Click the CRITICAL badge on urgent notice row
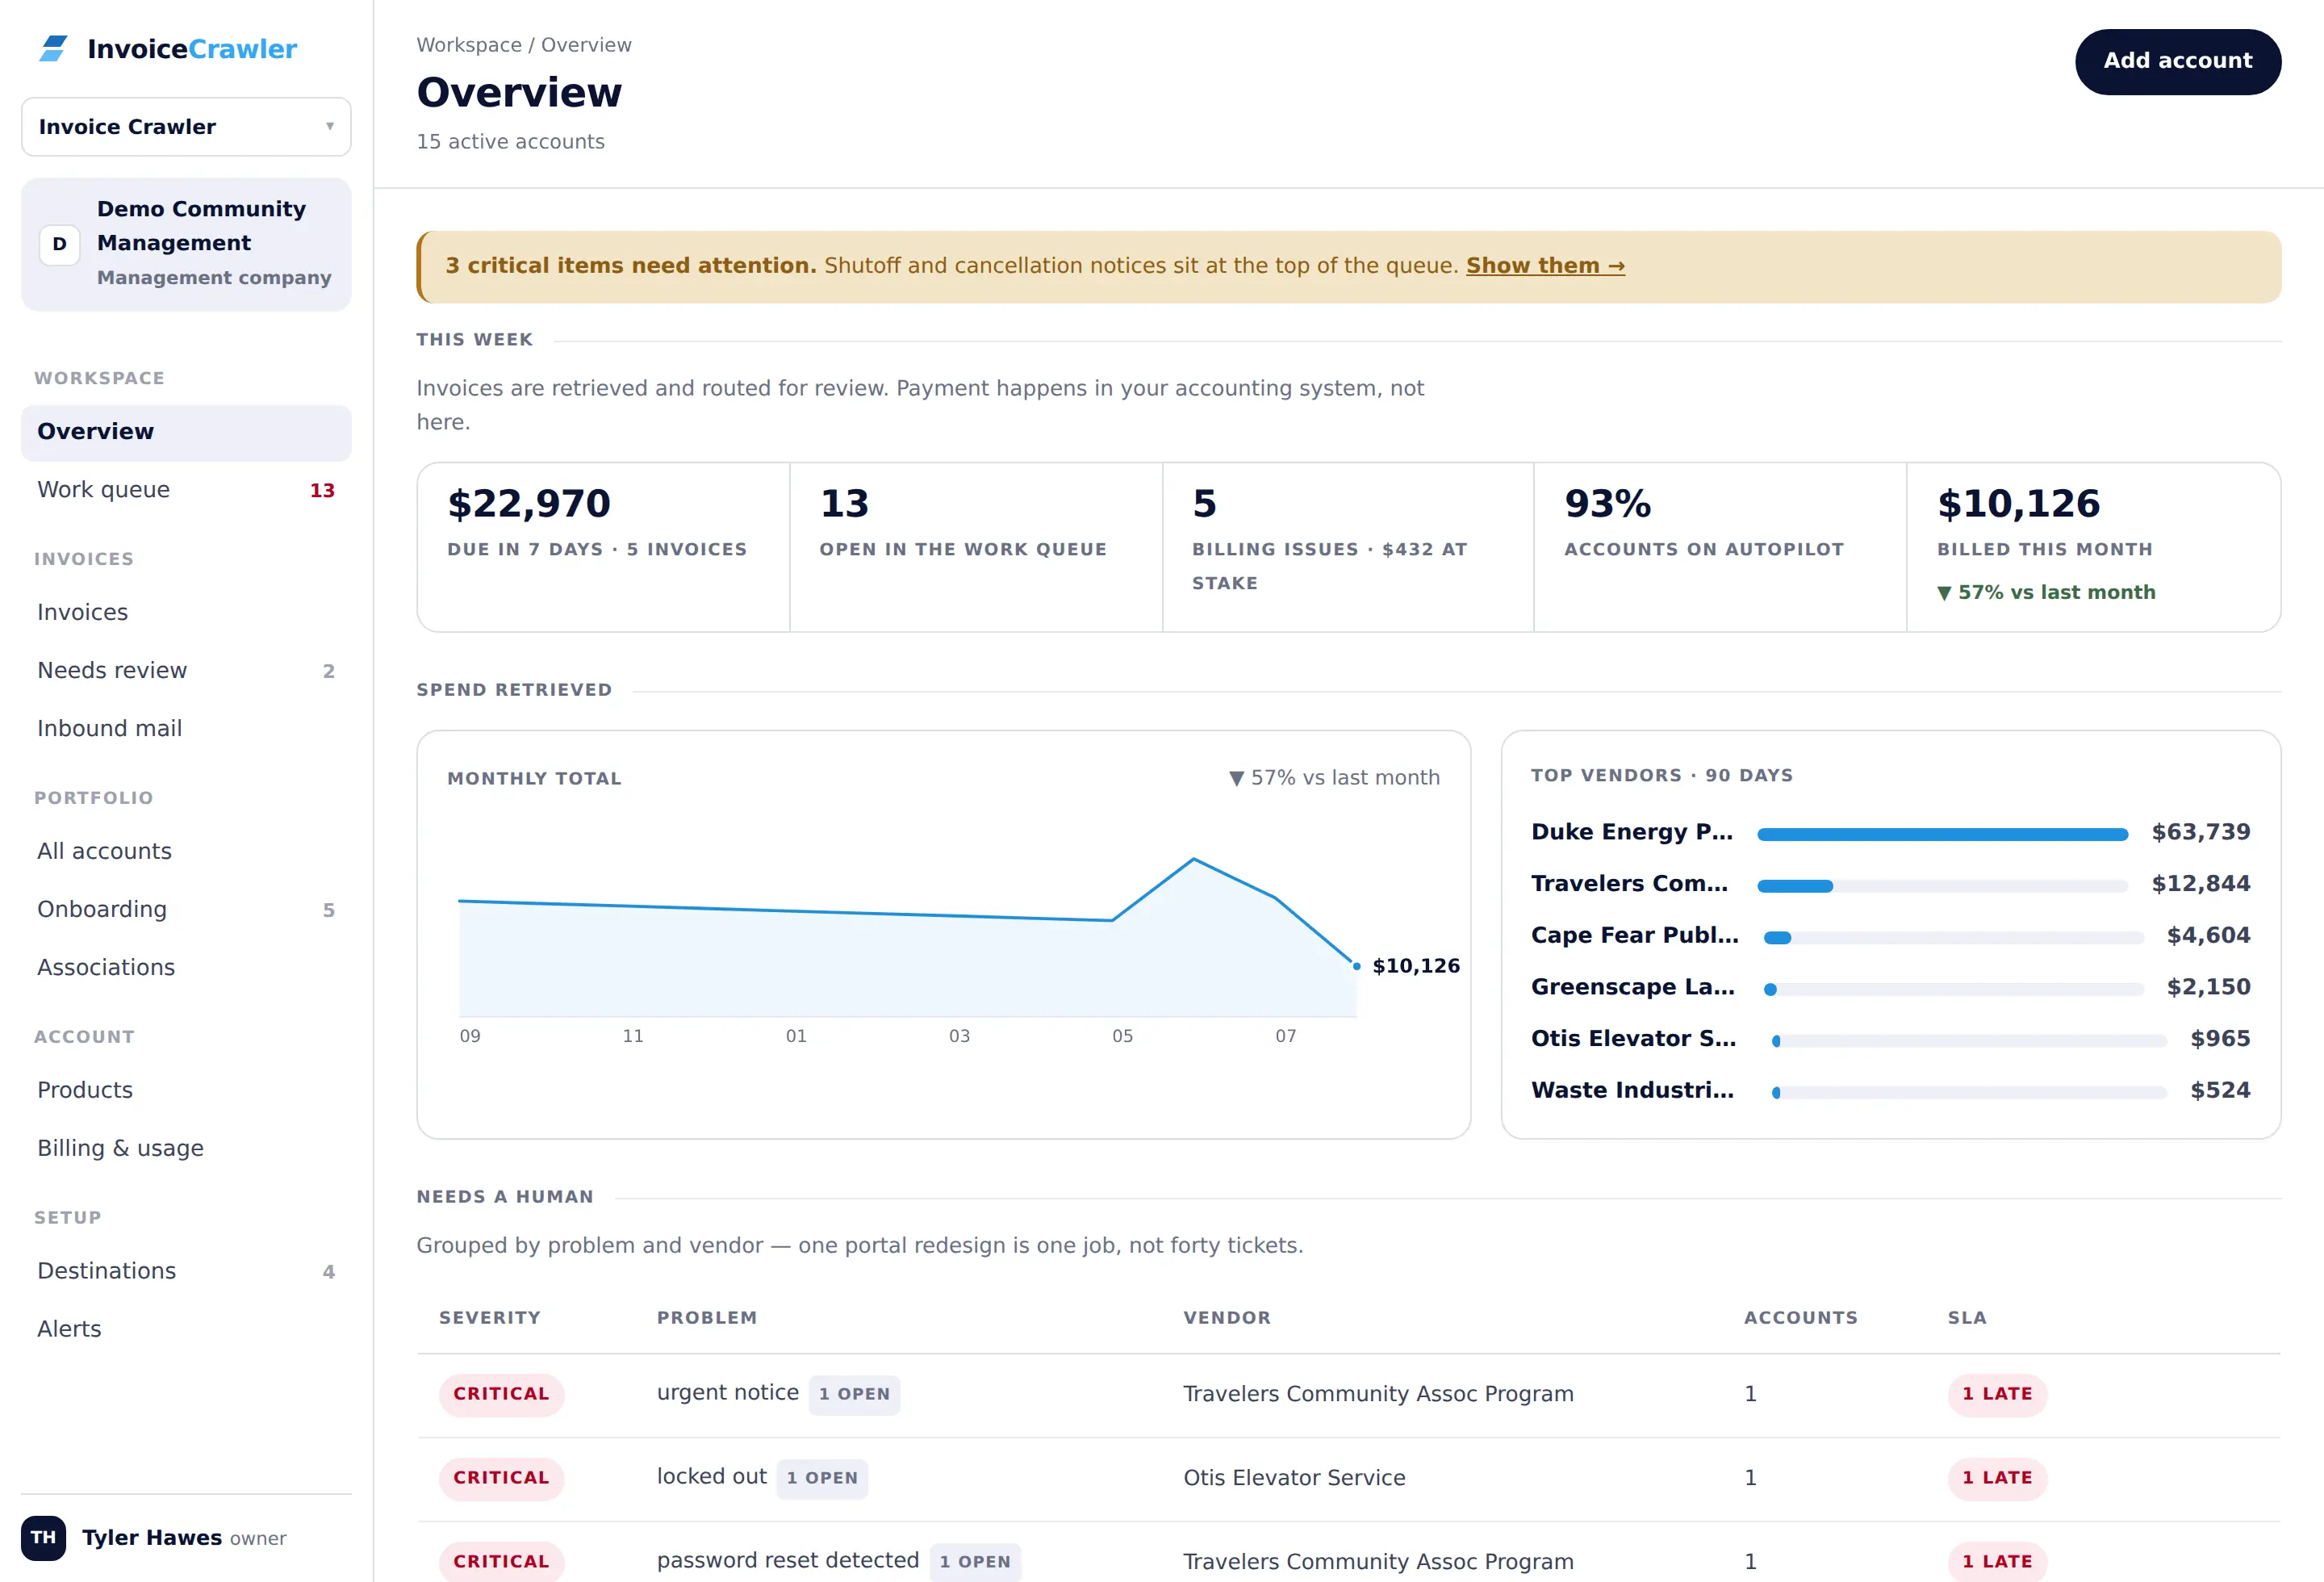2324x1582 pixels. click(x=501, y=1395)
